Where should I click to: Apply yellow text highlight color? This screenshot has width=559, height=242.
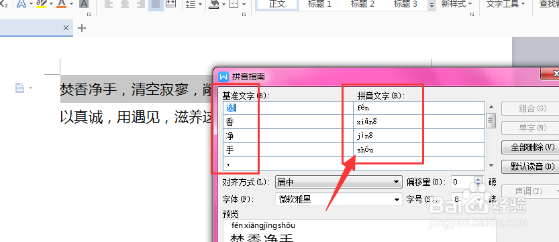pos(42,4)
